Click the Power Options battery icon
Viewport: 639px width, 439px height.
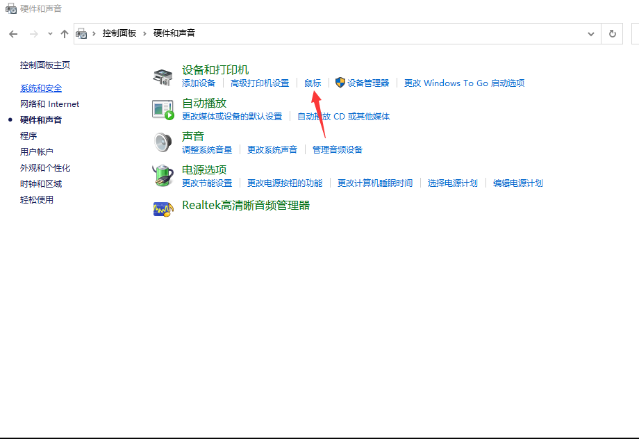[163, 175]
